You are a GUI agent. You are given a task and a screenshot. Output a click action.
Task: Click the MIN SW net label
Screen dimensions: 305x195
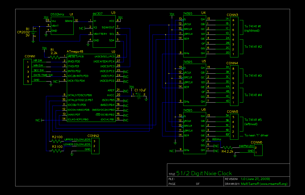point(38,65)
